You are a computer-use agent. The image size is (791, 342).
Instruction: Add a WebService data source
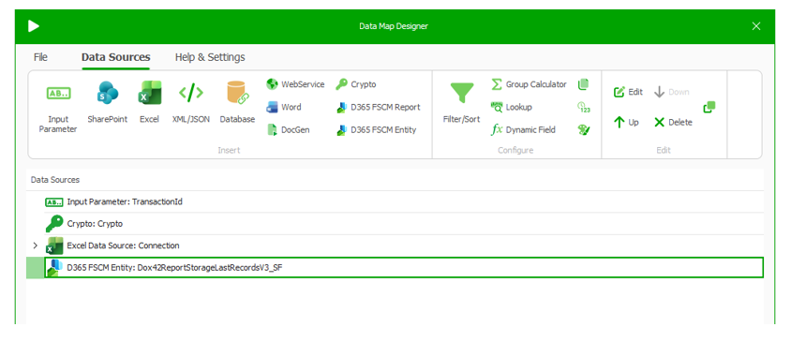tap(295, 84)
